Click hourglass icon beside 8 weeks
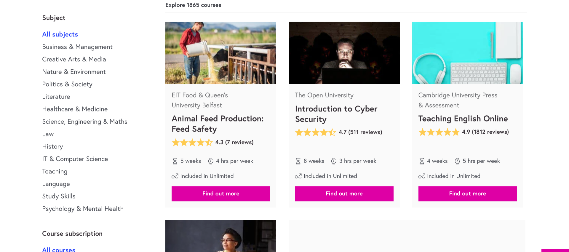Image resolution: width=569 pixels, height=252 pixels. tap(298, 161)
